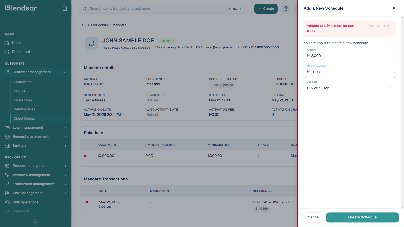Image resolution: width=404 pixels, height=227 pixels.
Task: Close the Add a New Schedule panel
Action: pos(394,8)
